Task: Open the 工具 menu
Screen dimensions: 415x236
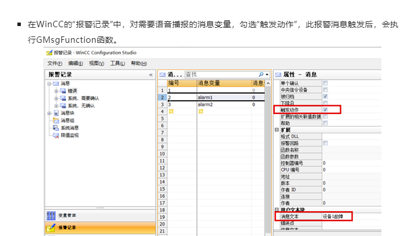Action: pos(118,63)
